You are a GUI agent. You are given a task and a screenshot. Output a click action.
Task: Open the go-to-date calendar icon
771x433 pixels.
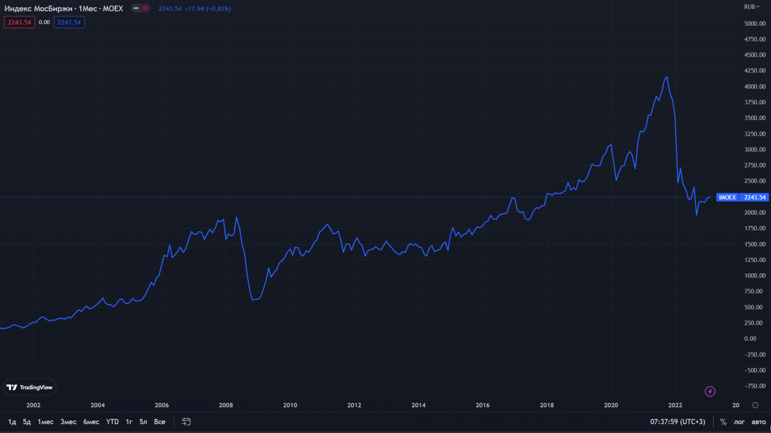[x=186, y=422]
